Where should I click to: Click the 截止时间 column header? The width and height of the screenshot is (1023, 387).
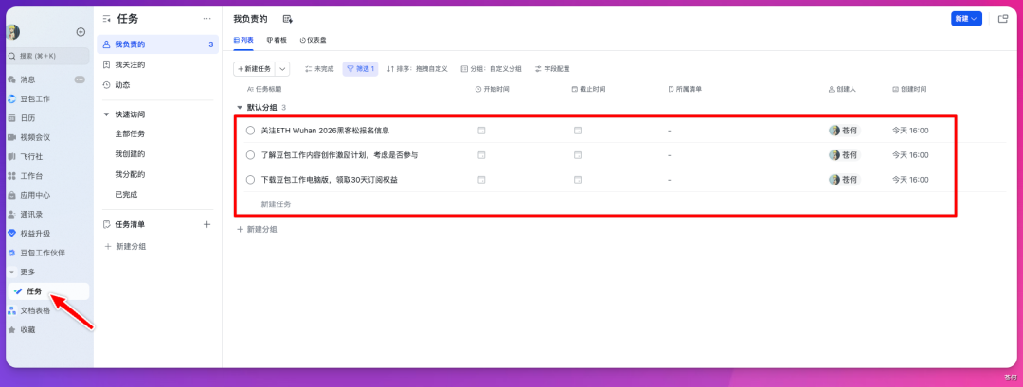[x=588, y=89]
